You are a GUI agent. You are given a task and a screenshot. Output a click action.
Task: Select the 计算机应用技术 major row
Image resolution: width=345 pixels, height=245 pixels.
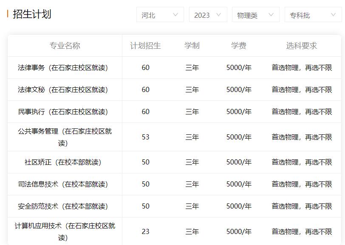[65, 231]
